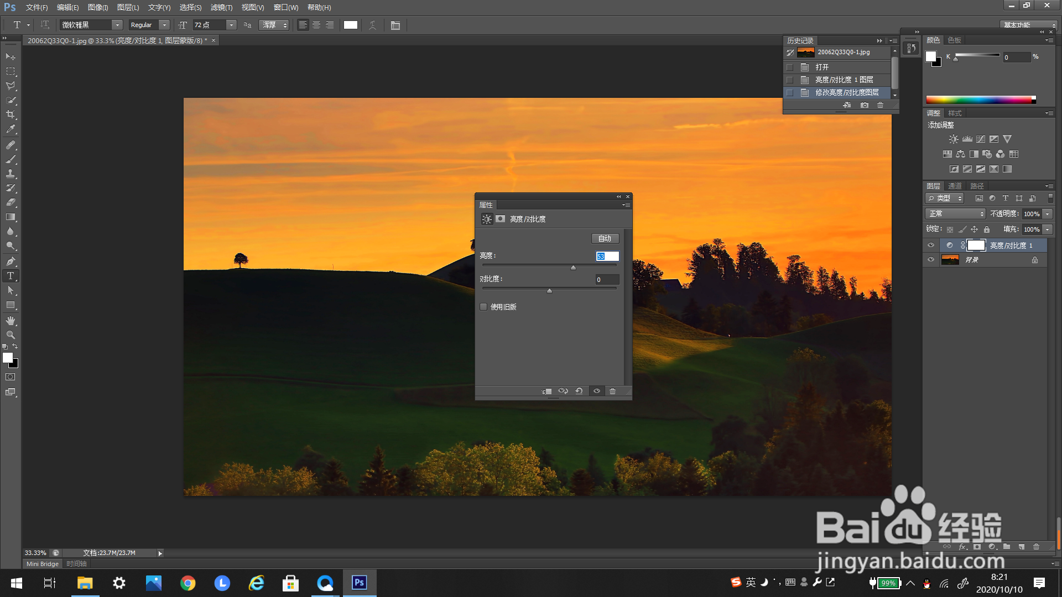Toggle visibility of the 背景 layer
The image size is (1062, 597).
pos(931,260)
